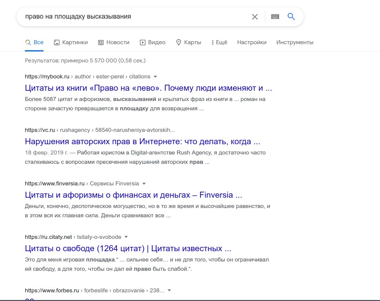Expand the dropdown arrow next to the ru.citaty.net URL
Viewport: 380px width, 301px height.
[126, 237]
